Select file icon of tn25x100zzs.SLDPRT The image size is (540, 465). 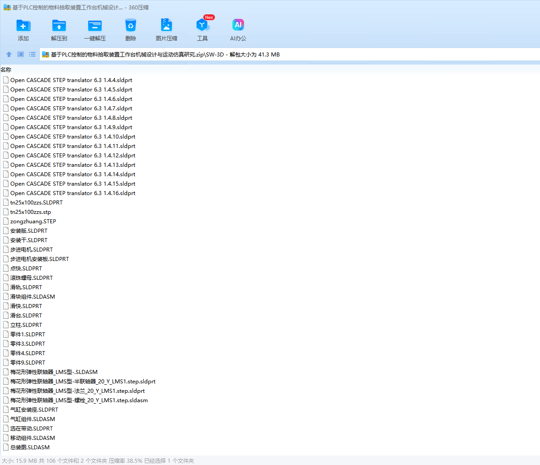(6, 202)
